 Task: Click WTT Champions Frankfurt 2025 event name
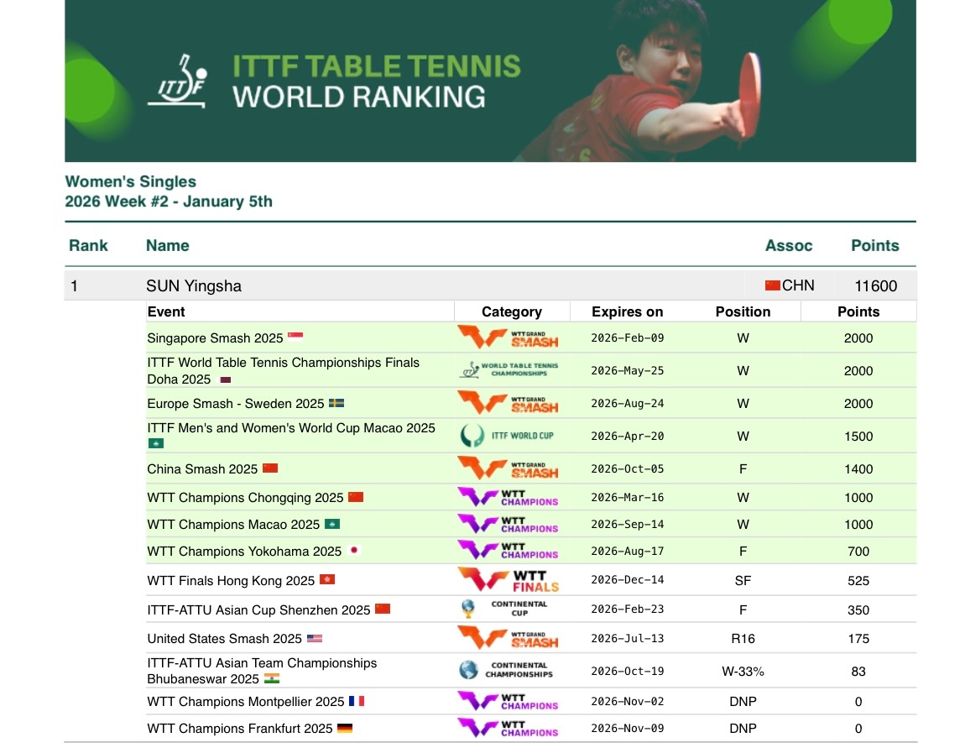tap(240, 729)
